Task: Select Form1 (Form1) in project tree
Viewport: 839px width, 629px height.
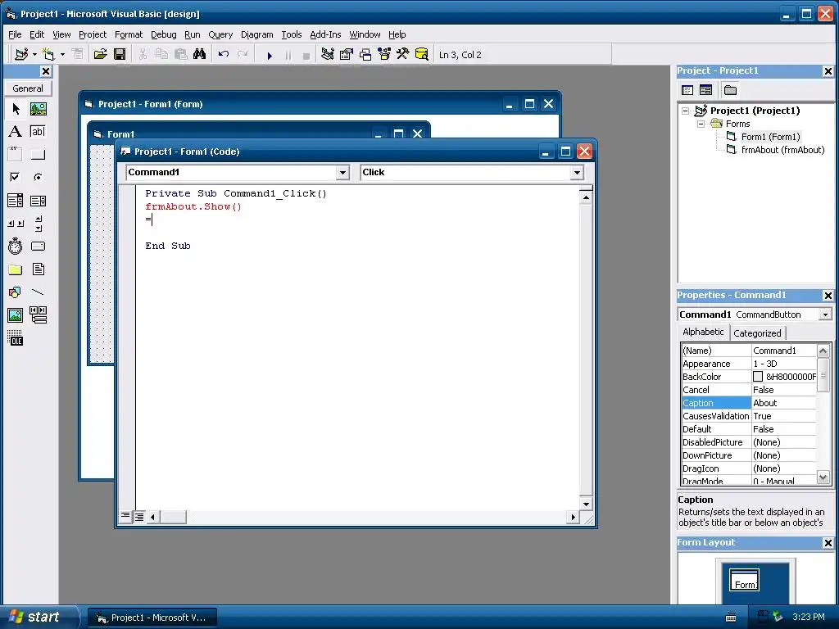Action: [x=770, y=137]
